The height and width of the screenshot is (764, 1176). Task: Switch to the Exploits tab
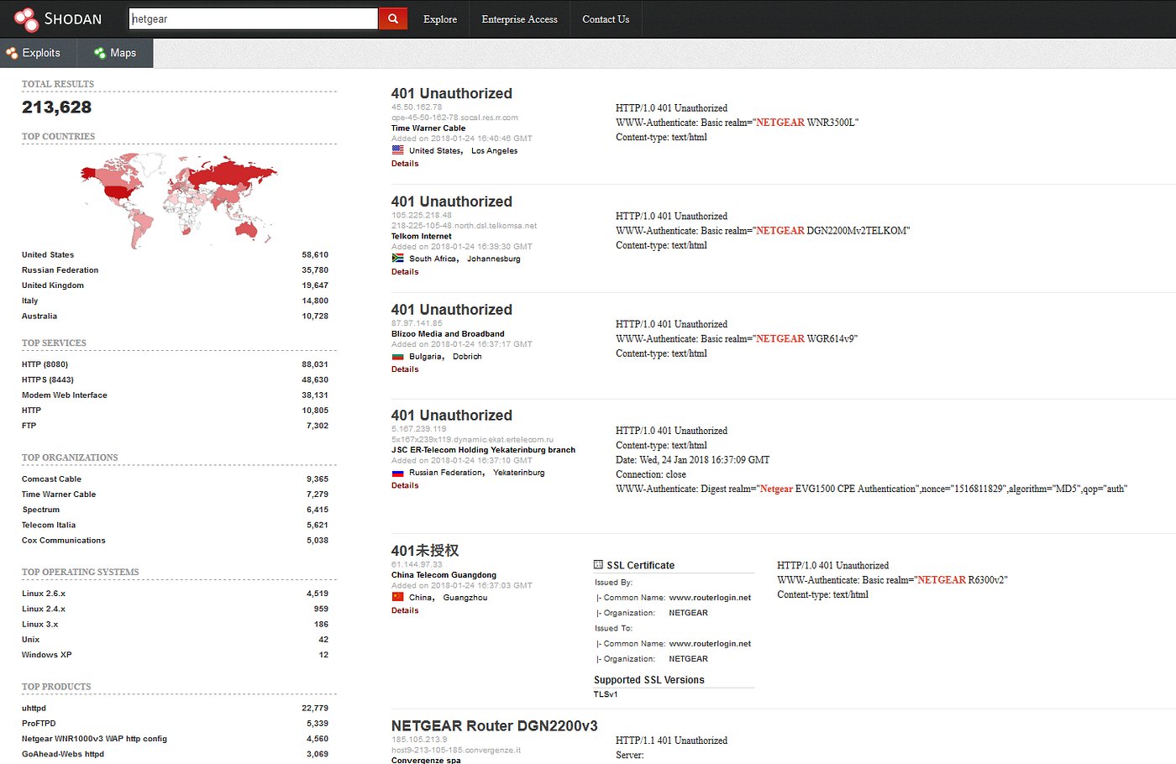39,53
